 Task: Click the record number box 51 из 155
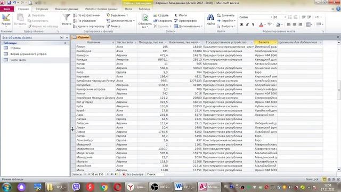(x=98, y=174)
